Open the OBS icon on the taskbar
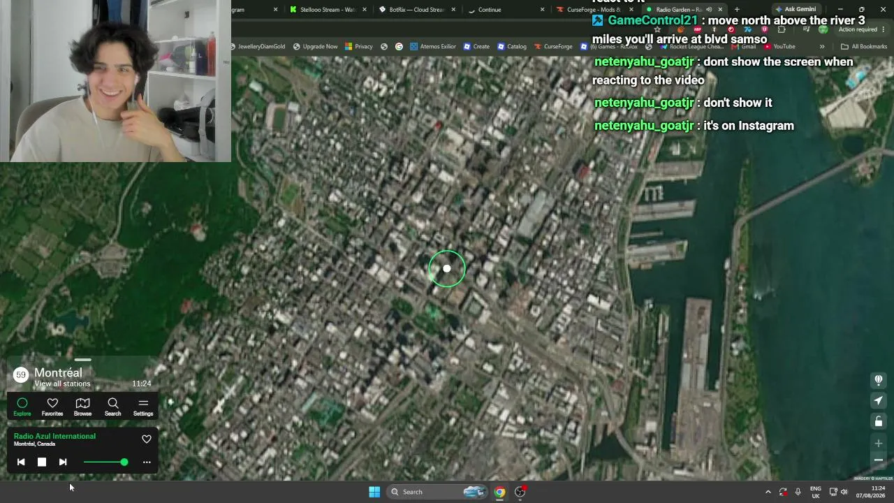Screen dimensions: 894x503 coord(520,492)
